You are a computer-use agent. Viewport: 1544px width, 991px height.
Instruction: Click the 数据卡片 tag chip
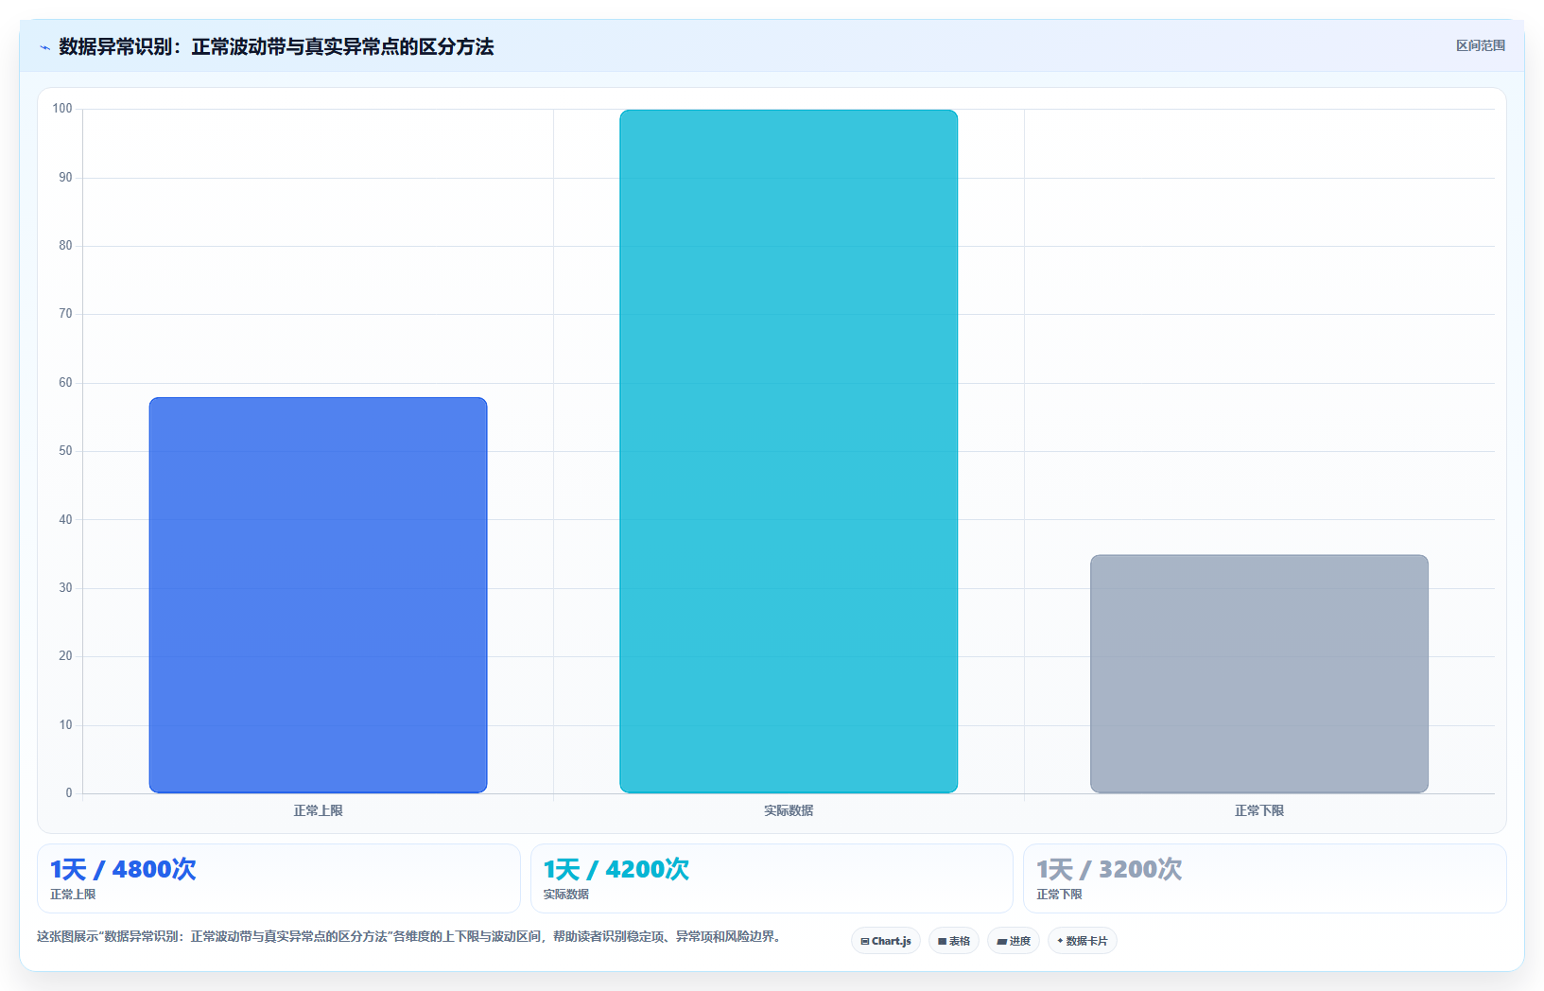click(1083, 941)
